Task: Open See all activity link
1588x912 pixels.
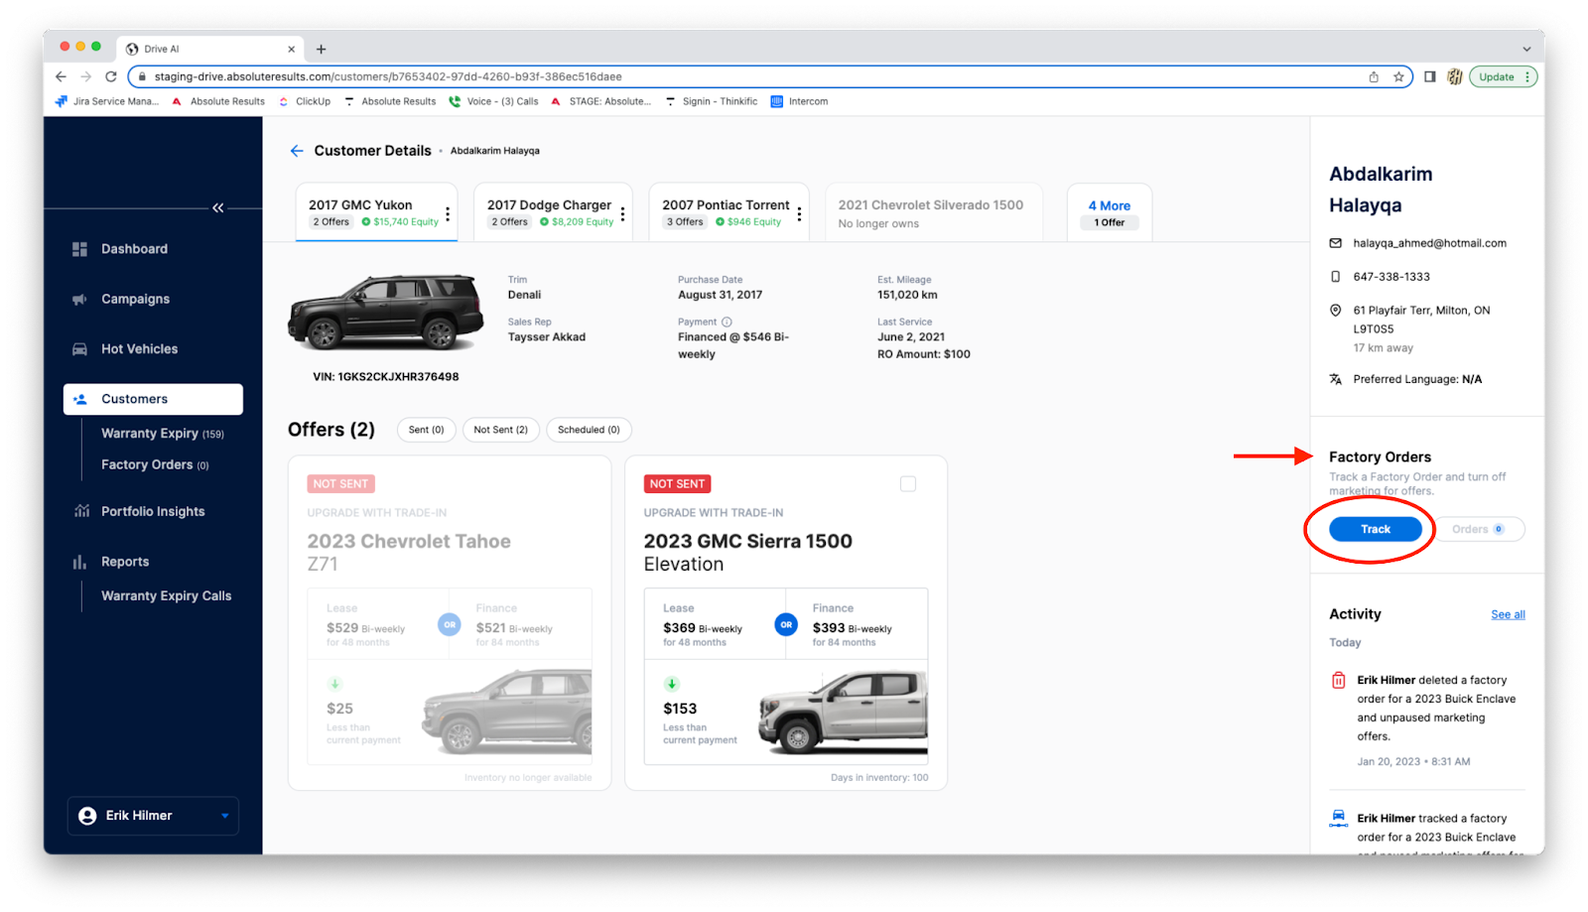Action: (x=1507, y=614)
